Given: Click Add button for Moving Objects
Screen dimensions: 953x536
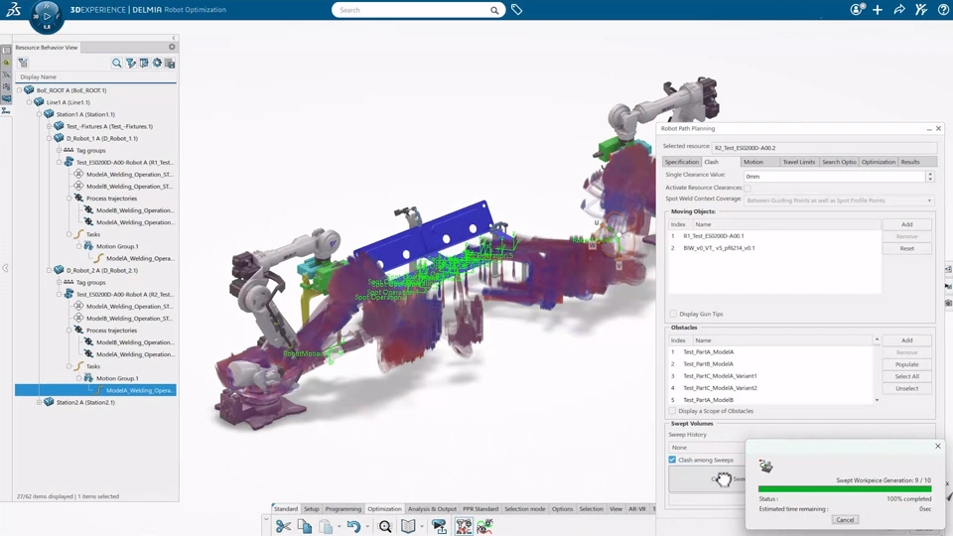Looking at the screenshot, I should pyautogui.click(x=906, y=224).
